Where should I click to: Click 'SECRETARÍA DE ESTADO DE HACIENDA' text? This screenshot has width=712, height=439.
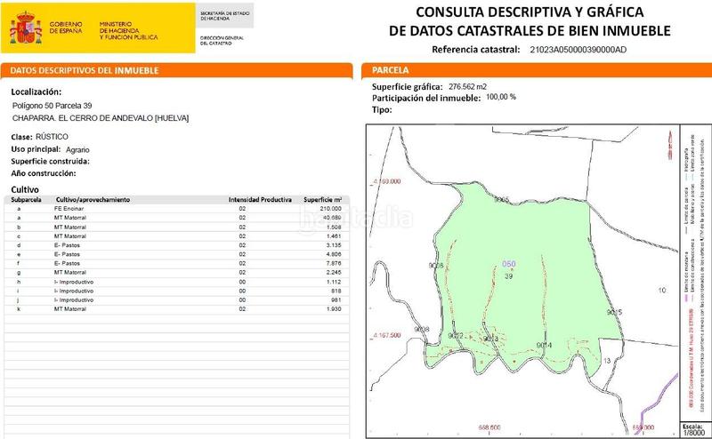pos(225,16)
